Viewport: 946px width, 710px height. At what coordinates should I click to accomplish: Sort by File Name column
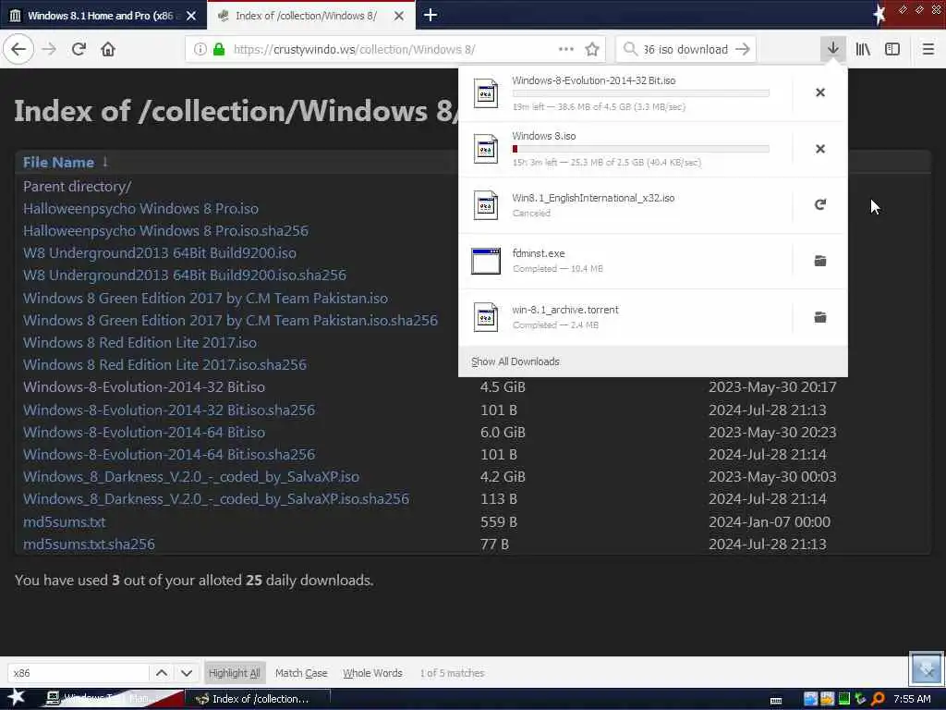[x=58, y=162]
